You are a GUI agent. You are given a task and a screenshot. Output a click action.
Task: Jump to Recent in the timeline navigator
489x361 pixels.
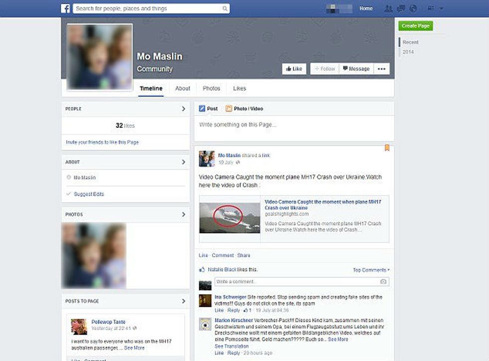click(410, 42)
